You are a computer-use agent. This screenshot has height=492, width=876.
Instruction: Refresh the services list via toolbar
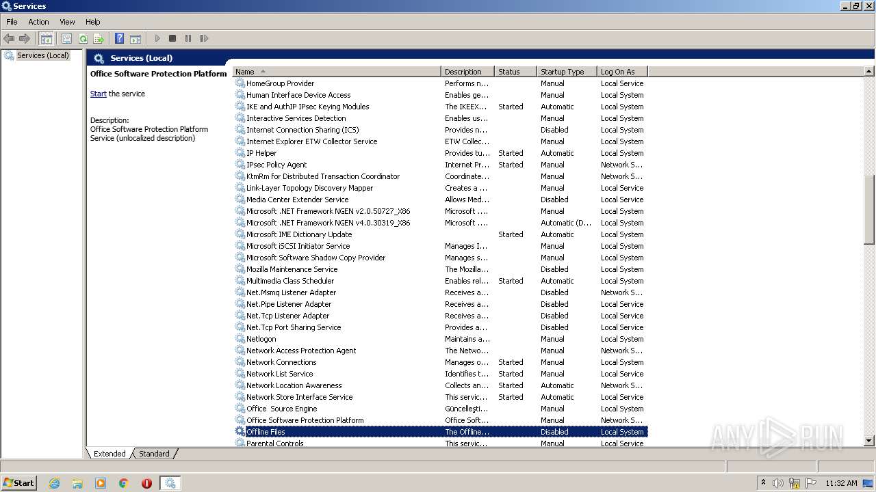(x=83, y=39)
